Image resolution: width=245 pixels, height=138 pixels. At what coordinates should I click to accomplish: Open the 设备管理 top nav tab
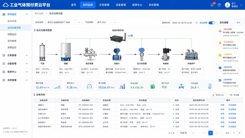(x=121, y=5)
